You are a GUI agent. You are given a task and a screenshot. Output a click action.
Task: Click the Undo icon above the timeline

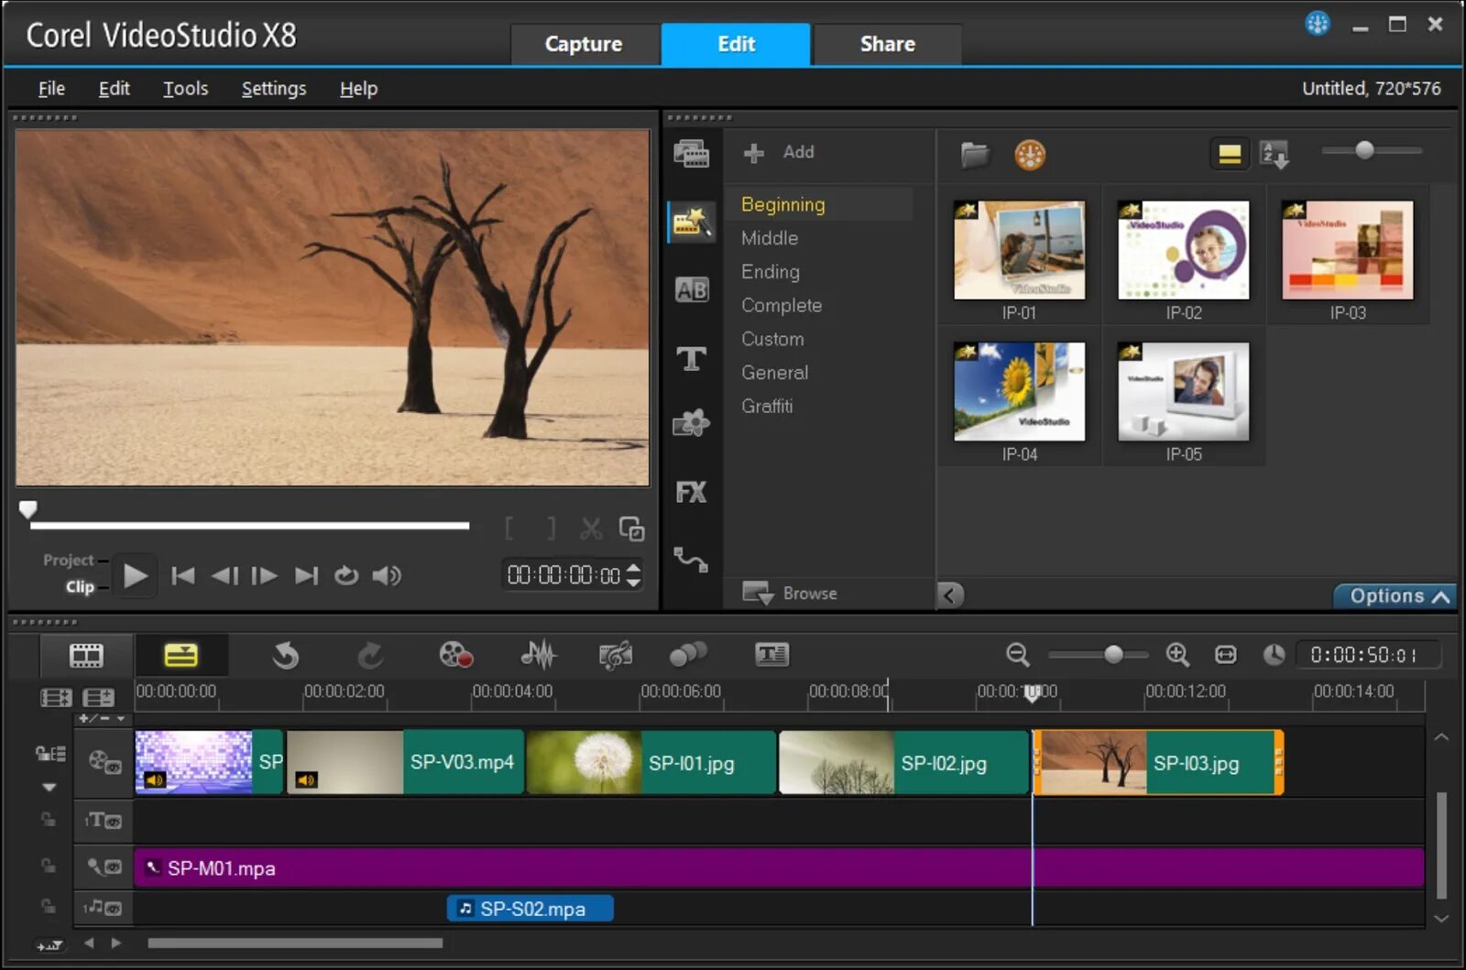pyautogui.click(x=286, y=655)
